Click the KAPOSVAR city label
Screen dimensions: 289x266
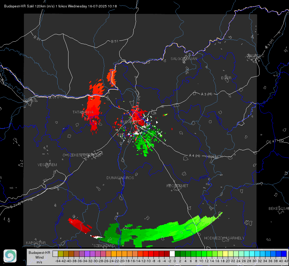(36, 243)
